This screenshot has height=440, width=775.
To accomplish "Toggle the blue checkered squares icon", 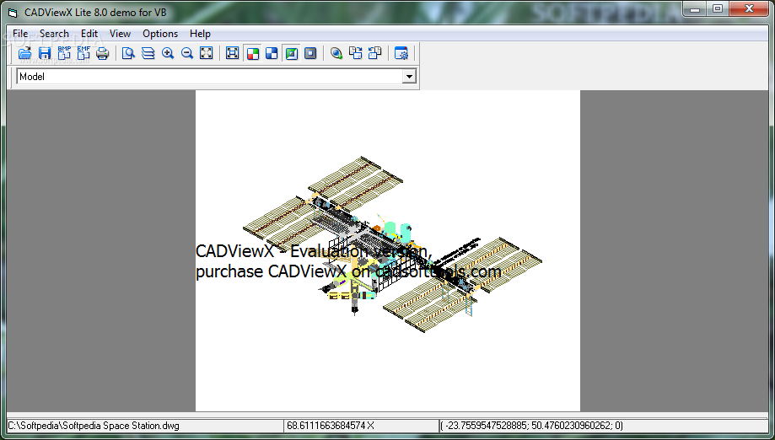I will tap(272, 53).
